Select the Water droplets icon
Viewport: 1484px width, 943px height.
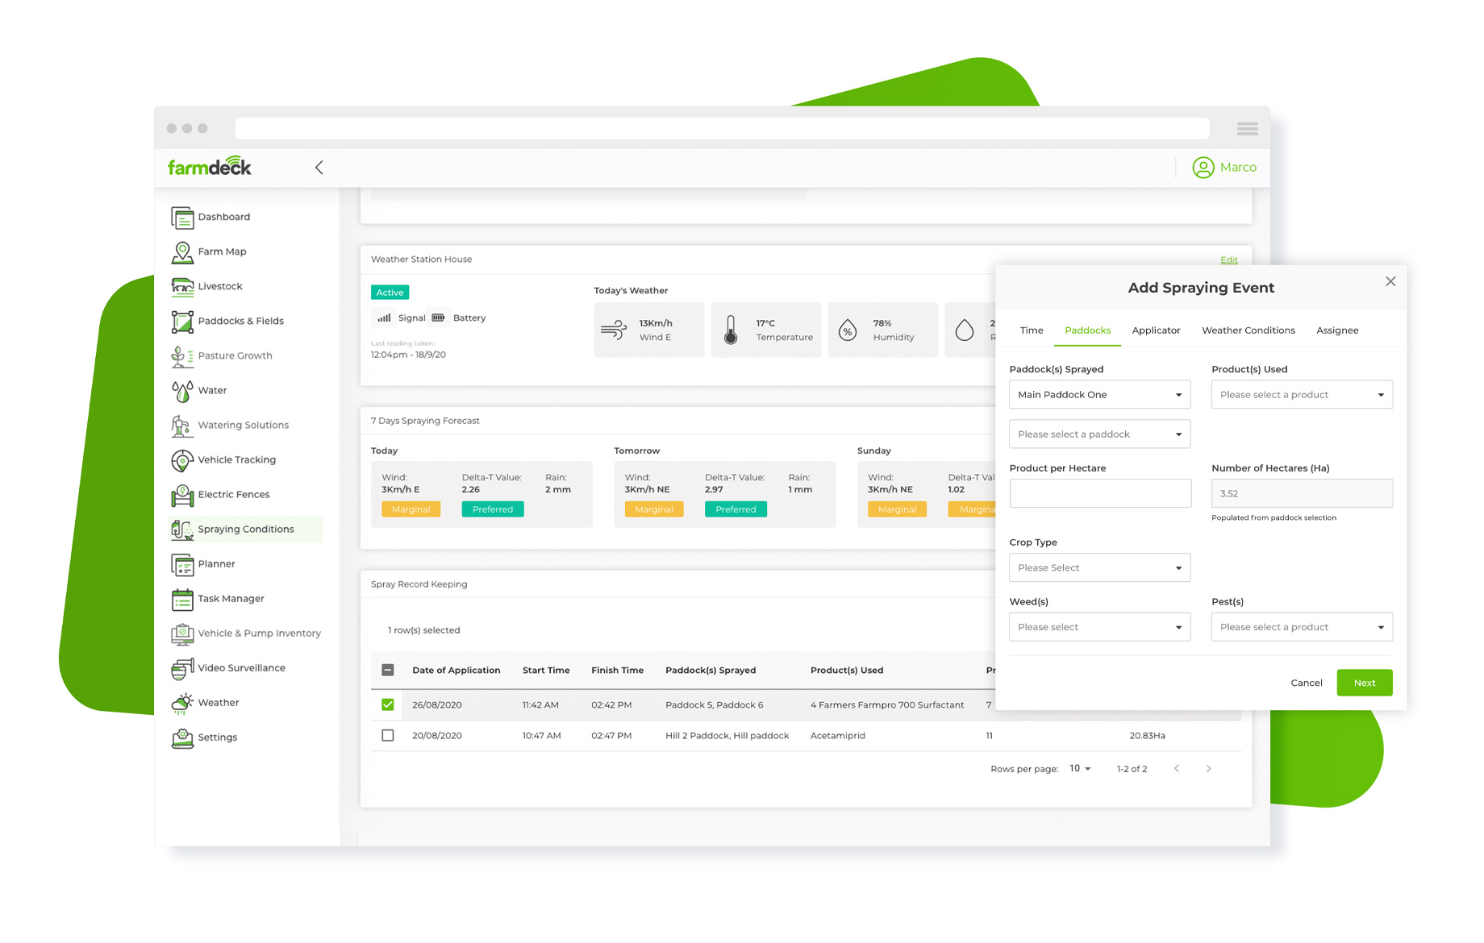182,391
